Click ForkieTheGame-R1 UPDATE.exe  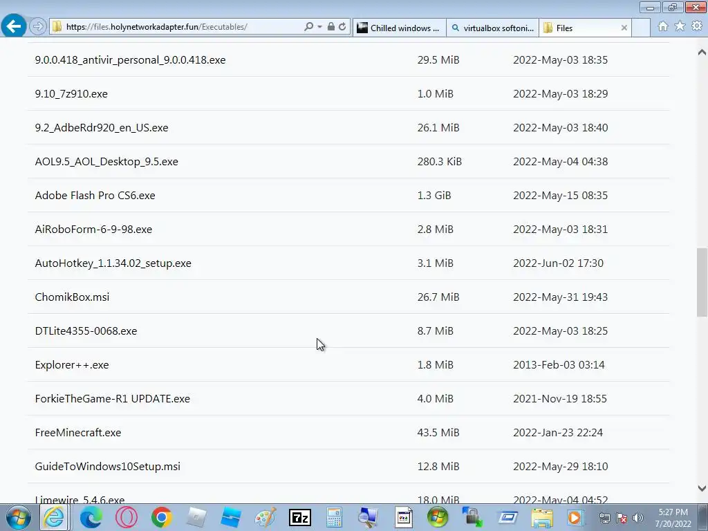click(113, 399)
